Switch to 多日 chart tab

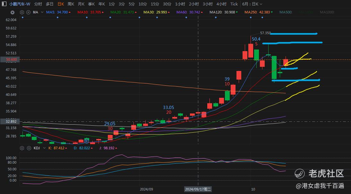tap(49, 4)
